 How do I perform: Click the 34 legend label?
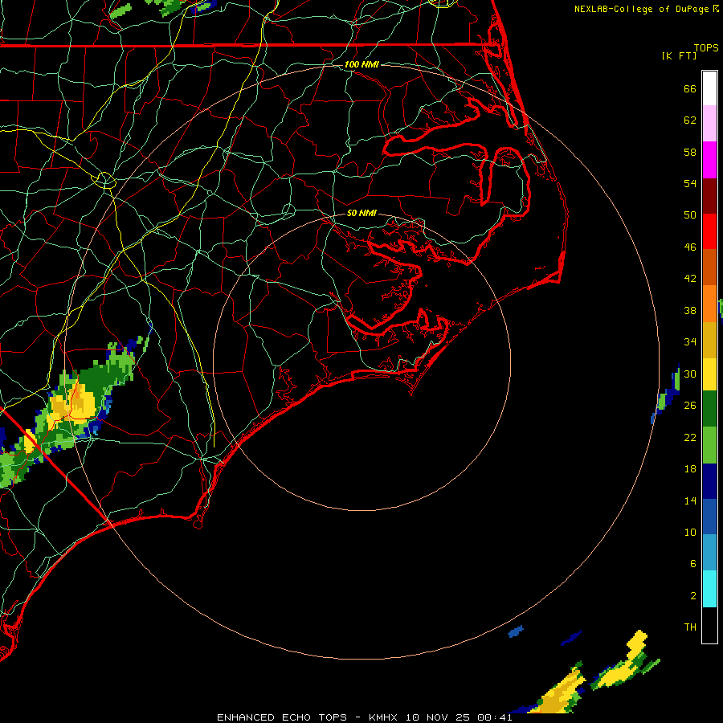[x=690, y=341]
